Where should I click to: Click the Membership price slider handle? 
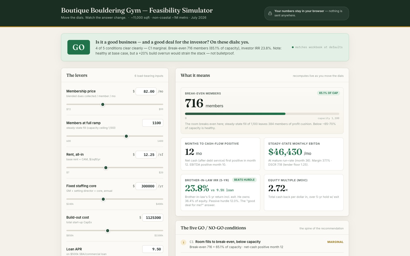click(103, 104)
